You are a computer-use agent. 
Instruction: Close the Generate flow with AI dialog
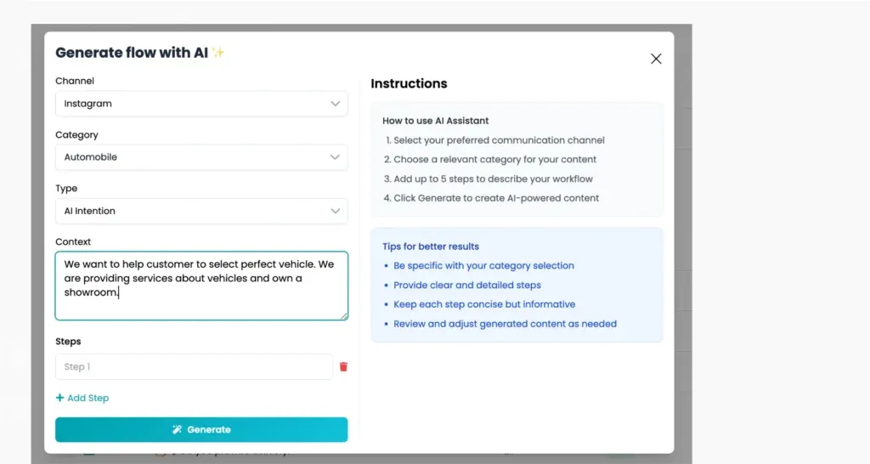[x=656, y=59]
